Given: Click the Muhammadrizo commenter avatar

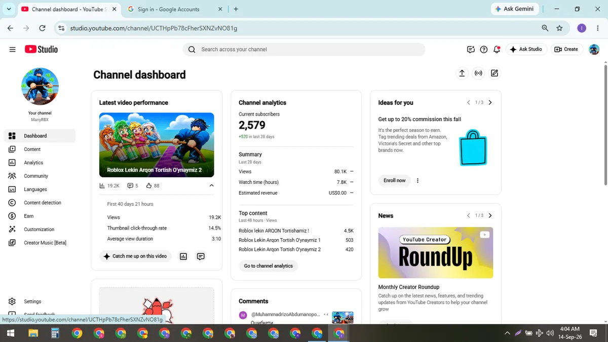Looking at the screenshot, I should pyautogui.click(x=243, y=315).
